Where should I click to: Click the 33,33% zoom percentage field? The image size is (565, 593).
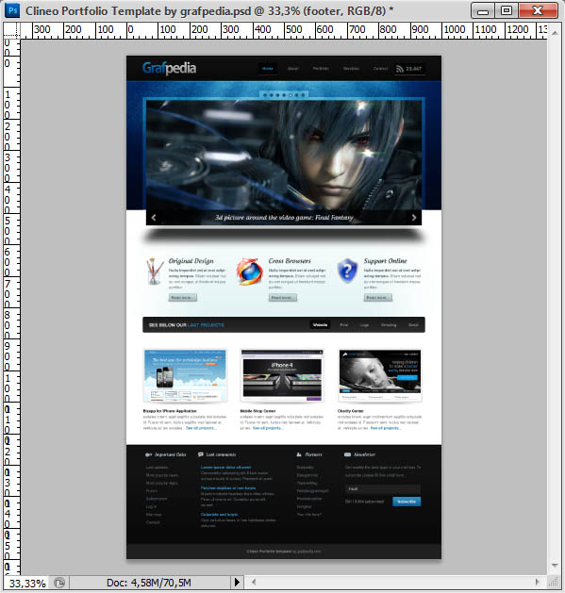point(27,584)
